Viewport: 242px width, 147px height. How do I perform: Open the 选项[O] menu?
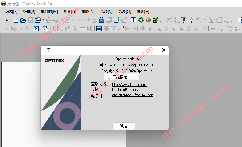125,12
